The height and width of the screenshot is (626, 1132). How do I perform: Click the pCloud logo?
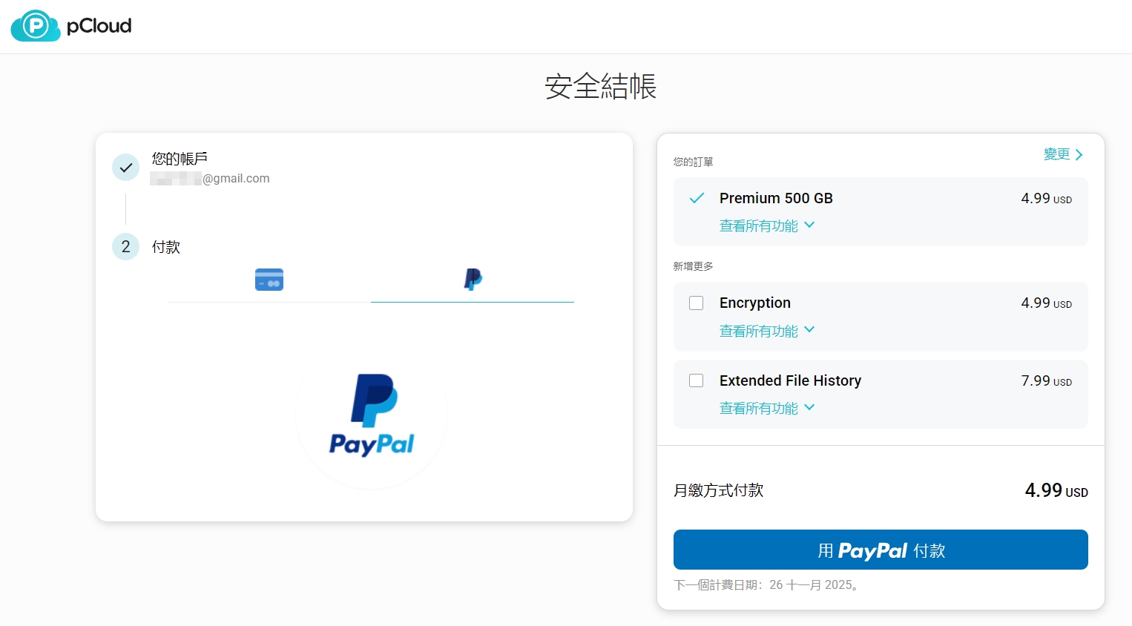coord(70,26)
